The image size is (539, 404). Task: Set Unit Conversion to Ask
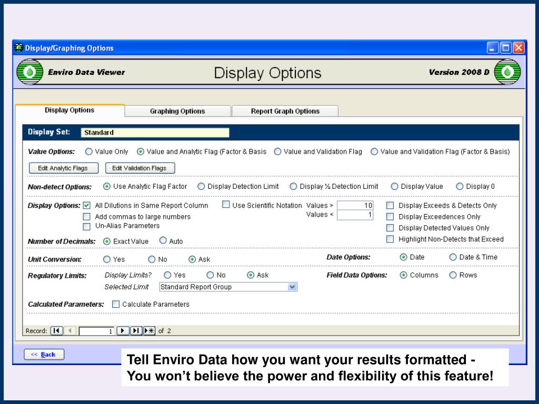pyautogui.click(x=192, y=259)
